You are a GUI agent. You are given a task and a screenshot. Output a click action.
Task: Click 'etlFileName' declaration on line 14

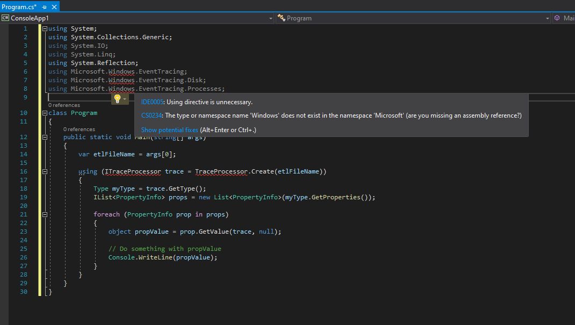pos(114,154)
